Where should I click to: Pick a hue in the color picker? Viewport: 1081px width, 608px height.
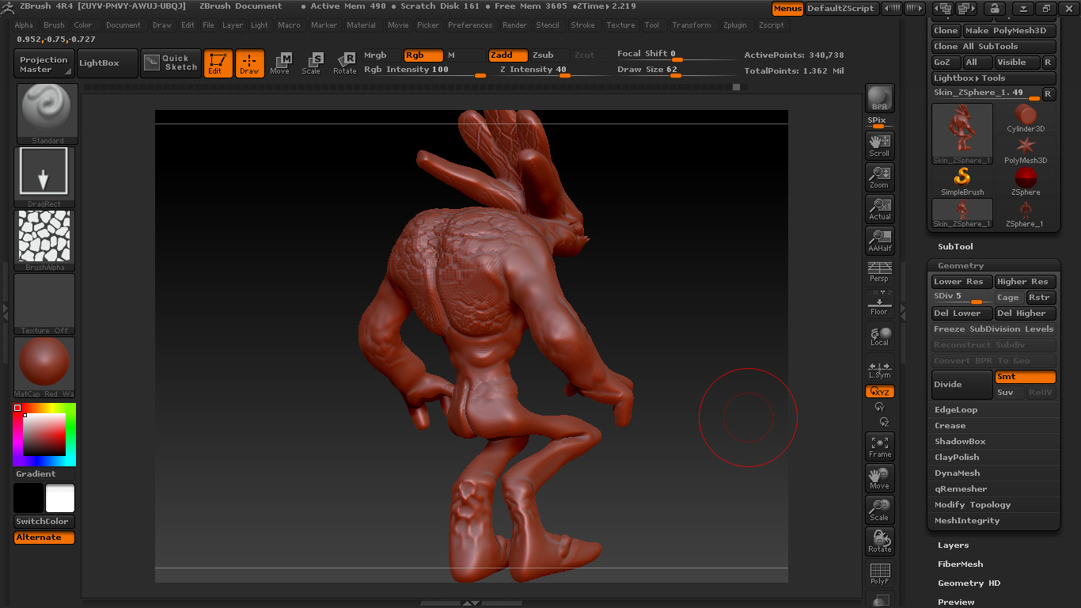[x=44, y=434]
